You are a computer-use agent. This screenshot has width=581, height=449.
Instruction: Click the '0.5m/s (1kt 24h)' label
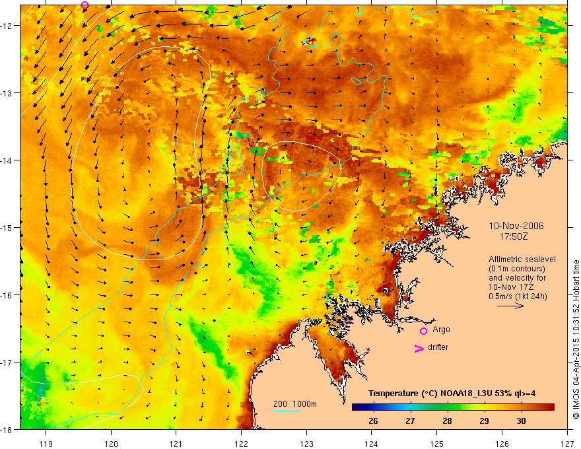(x=518, y=296)
